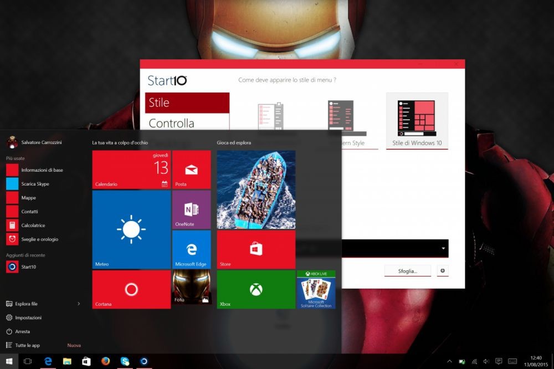This screenshot has width=554, height=369.
Task: Open the Posta mail tile
Action: pyautogui.click(x=191, y=170)
